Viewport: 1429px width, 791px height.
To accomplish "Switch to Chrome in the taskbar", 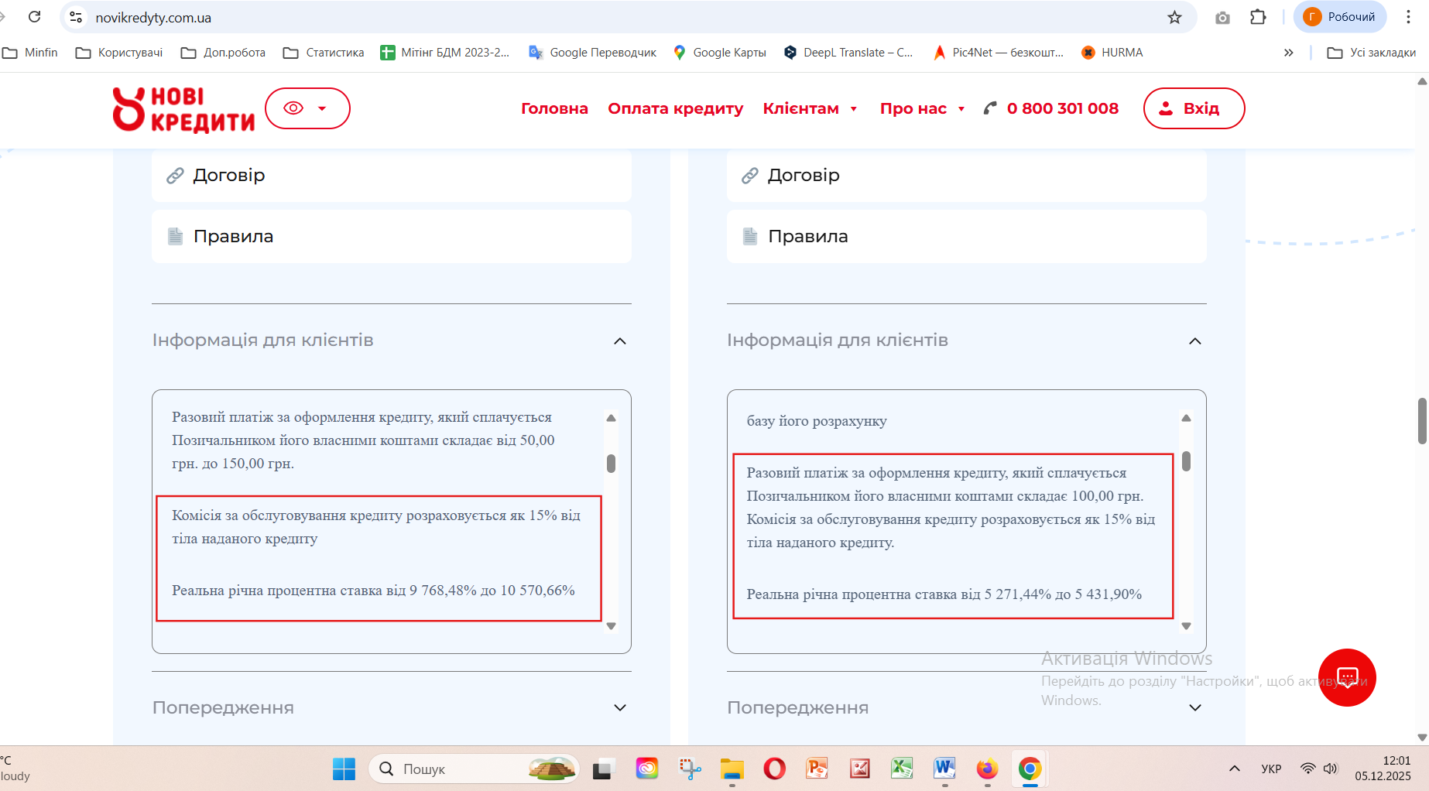I will [1030, 769].
